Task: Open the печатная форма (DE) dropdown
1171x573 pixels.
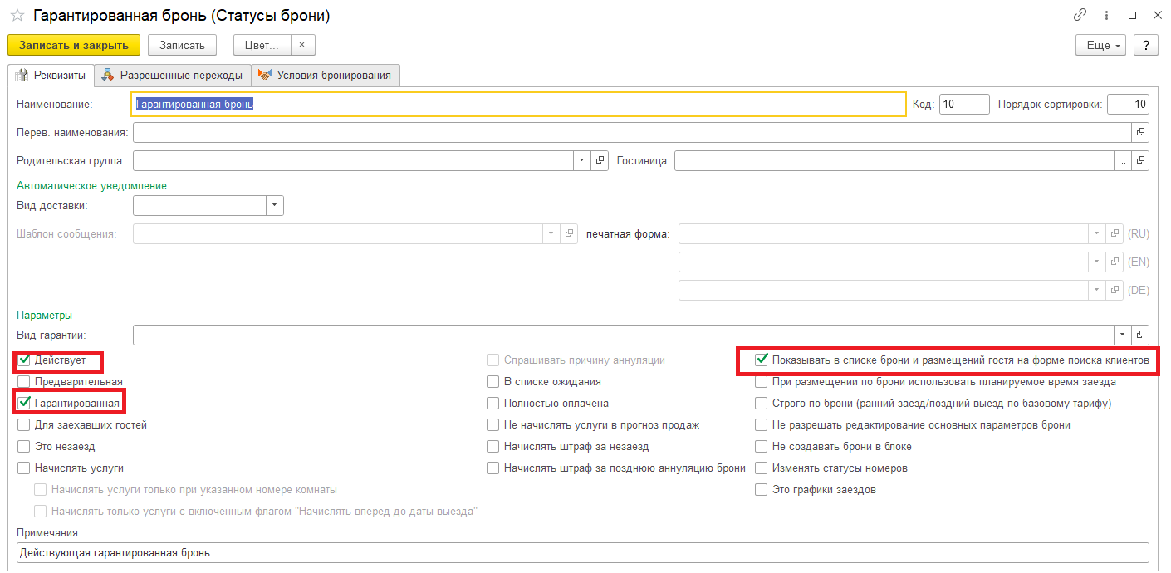Action: pyautogui.click(x=1097, y=290)
